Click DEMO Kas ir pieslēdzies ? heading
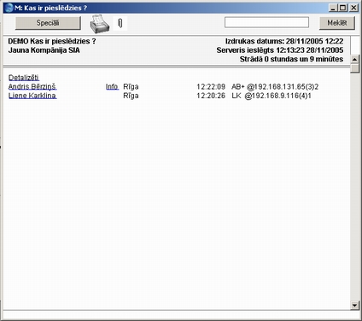Image resolution: width=362 pixels, height=321 pixels. coord(52,41)
